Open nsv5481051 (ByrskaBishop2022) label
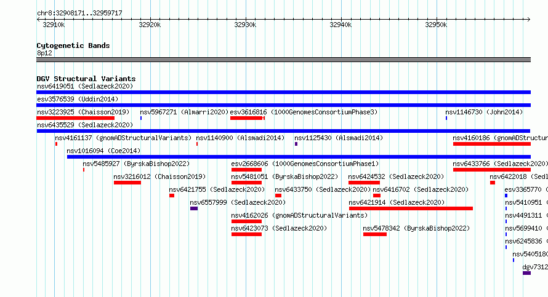The image size is (548, 297). tap(284, 176)
